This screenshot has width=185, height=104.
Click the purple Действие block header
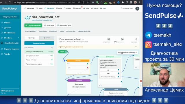click(79, 81)
